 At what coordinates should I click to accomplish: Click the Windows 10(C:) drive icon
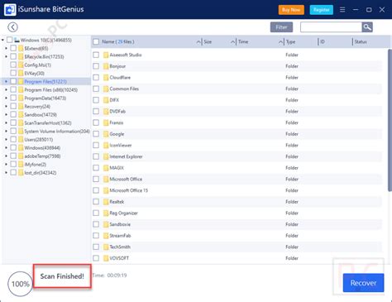click(x=17, y=40)
